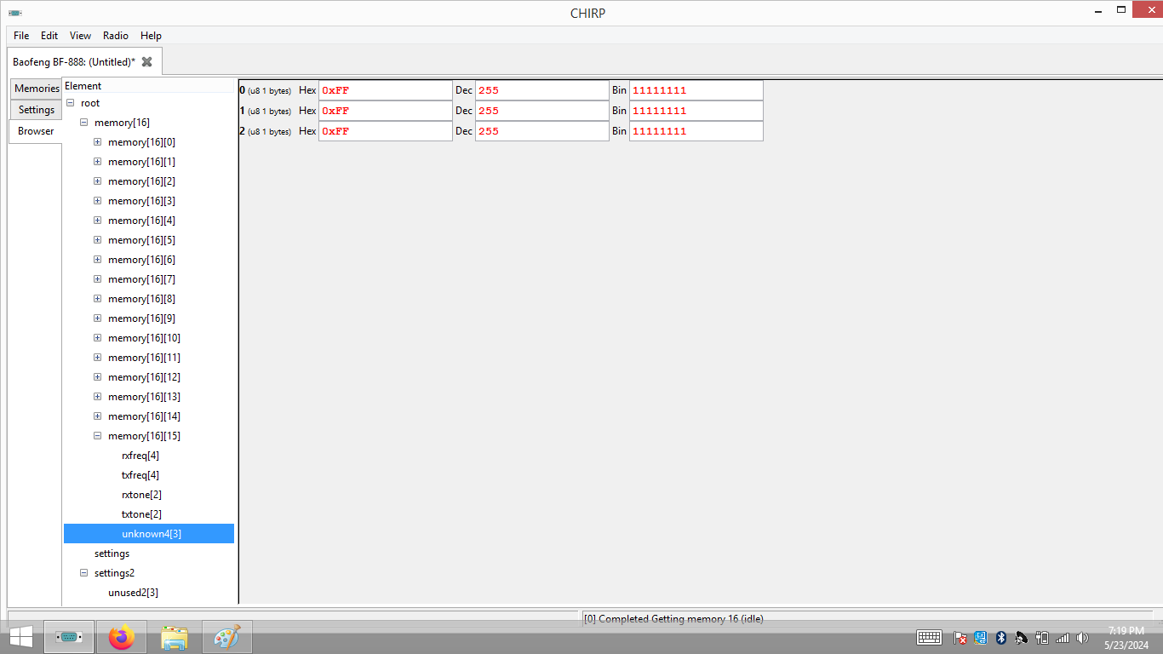Click the Element column header

pos(148,86)
